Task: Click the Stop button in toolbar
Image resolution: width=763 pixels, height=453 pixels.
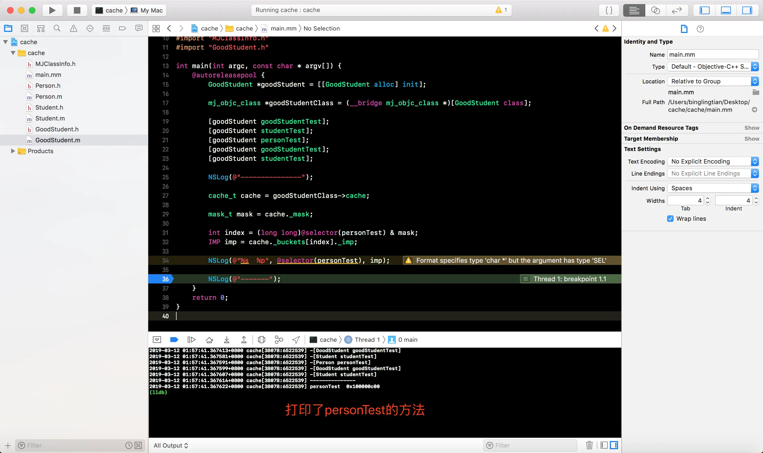Action: (x=77, y=10)
